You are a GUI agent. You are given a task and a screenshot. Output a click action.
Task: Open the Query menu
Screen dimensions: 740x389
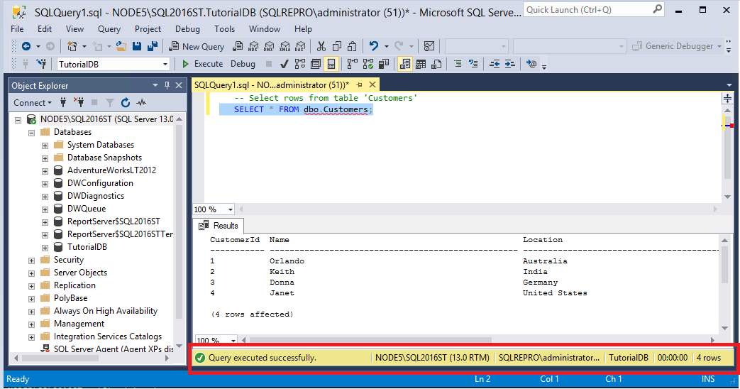pyautogui.click(x=109, y=29)
